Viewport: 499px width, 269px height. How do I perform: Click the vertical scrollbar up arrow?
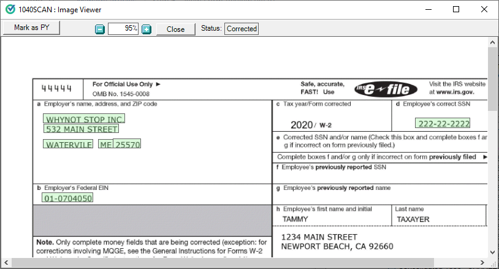(x=493, y=42)
